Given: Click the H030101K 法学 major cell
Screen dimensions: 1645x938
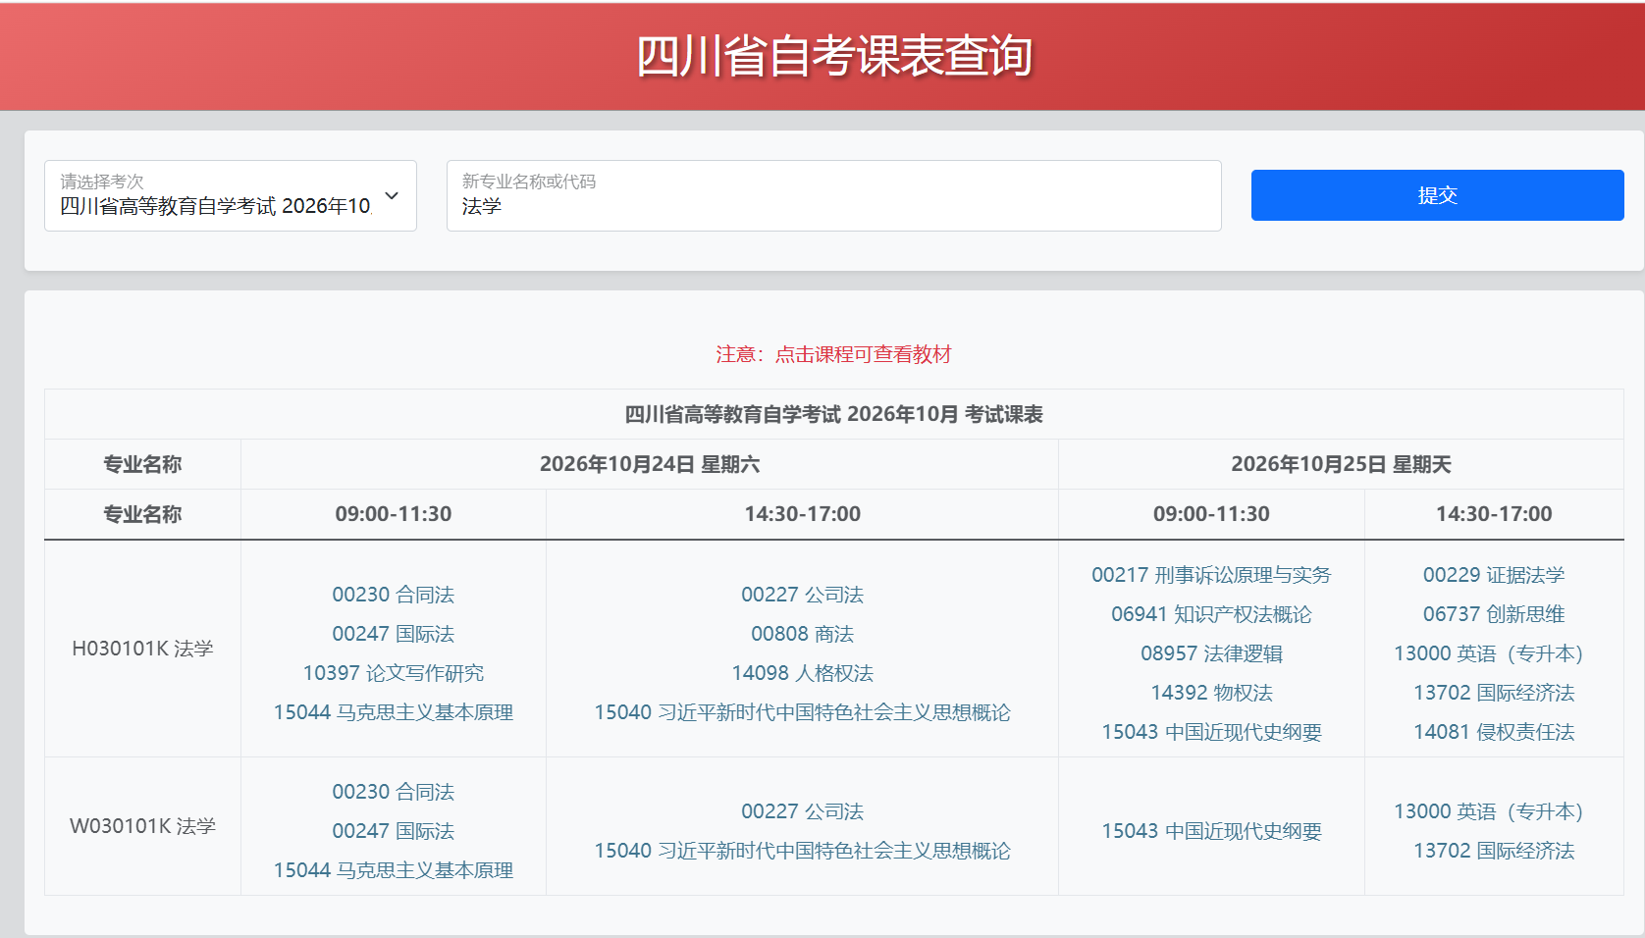Looking at the screenshot, I should [x=142, y=649].
